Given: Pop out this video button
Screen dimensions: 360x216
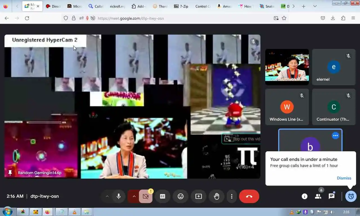Looking at the screenshot, I should pyautogui.click(x=241, y=139).
